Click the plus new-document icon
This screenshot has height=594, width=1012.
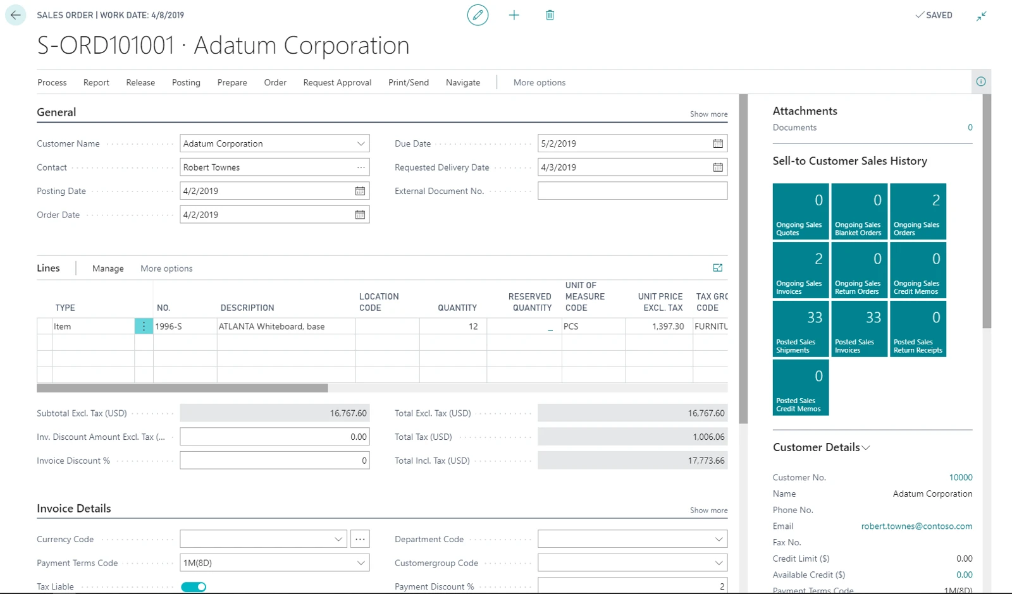click(514, 15)
